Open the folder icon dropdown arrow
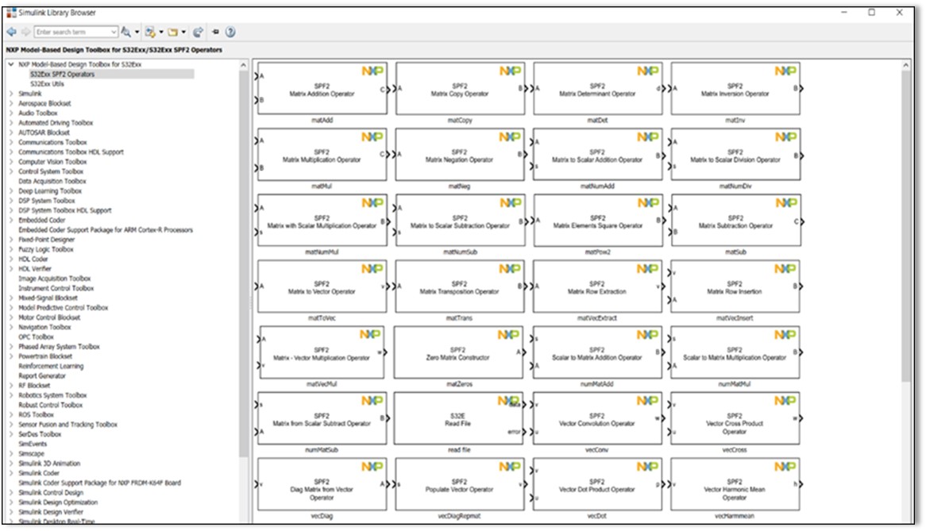Image resolution: width=926 pixels, height=531 pixels. (185, 33)
